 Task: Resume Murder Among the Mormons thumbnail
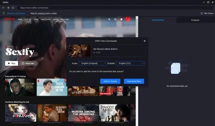pyautogui.click(x=83, y=113)
